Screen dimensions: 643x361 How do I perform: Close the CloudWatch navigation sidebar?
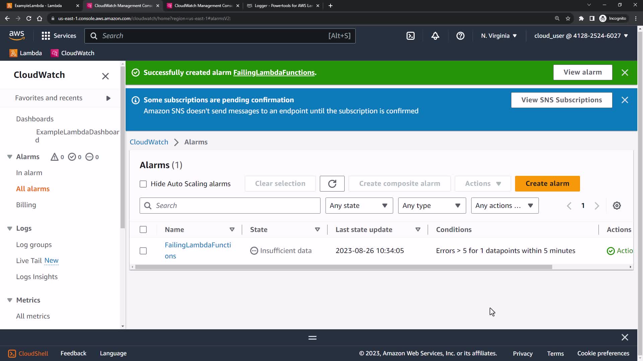105,76
